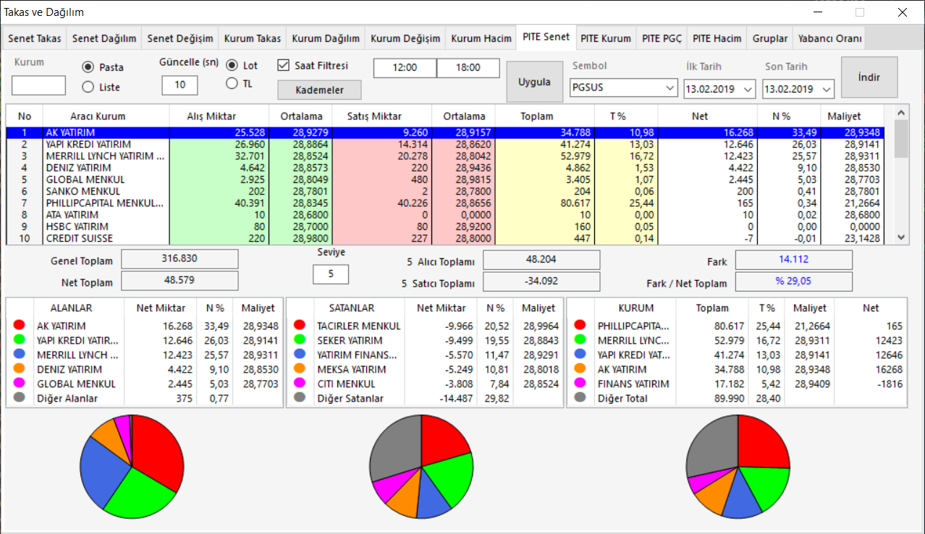The height and width of the screenshot is (534, 925).
Task: Click the Fark / Net Toplam value % 29,05
Action: pos(794,281)
